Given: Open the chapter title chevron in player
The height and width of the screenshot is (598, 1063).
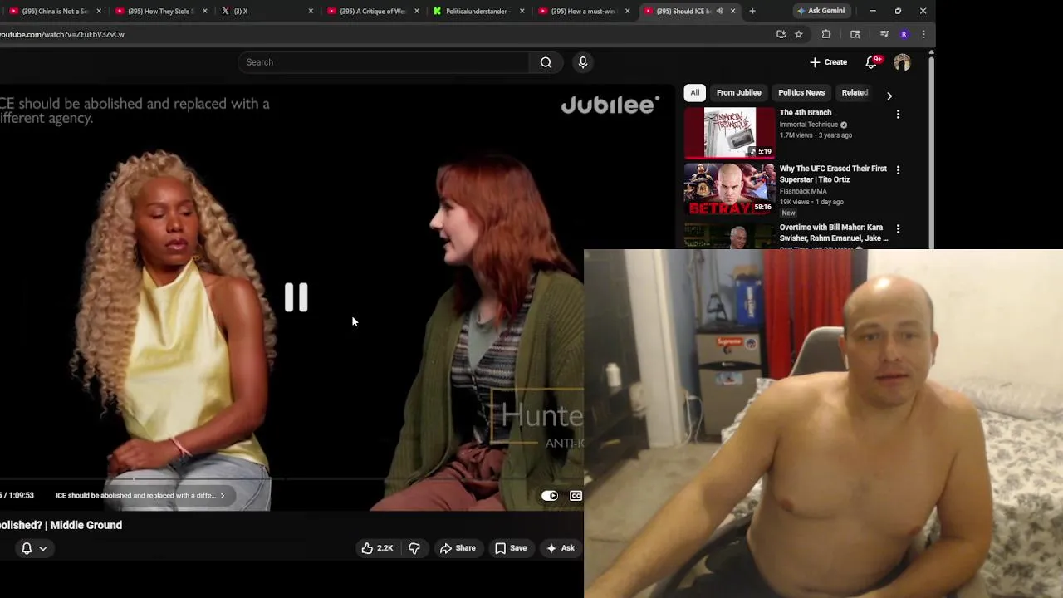Looking at the screenshot, I should [222, 496].
